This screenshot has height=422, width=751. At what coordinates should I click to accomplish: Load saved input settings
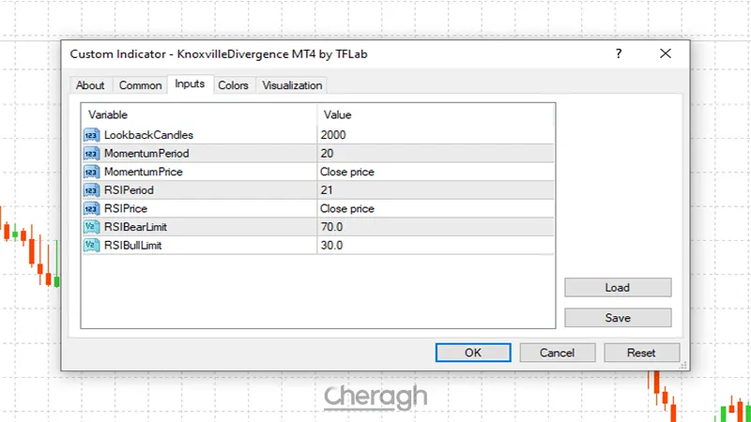[617, 288]
